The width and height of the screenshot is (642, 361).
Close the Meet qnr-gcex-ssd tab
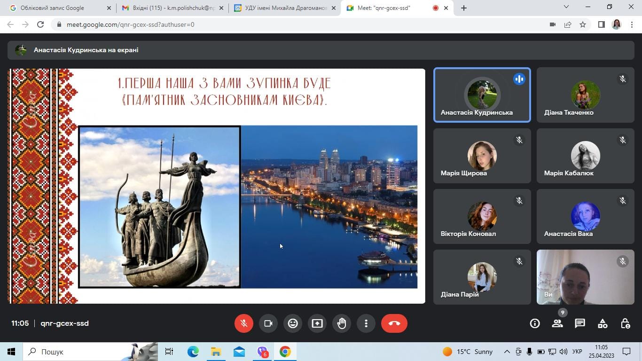[446, 8]
